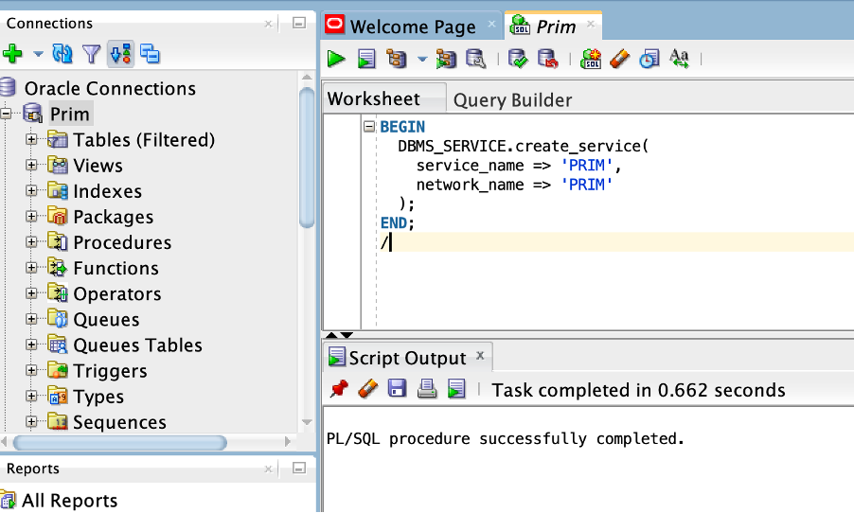Viewport: 854px width, 513px height.
Task: Expand the Types node
Action: coord(31,396)
